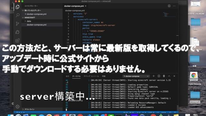
Task: Collapse the MINECRAFT folder section
Action: [42, 17]
